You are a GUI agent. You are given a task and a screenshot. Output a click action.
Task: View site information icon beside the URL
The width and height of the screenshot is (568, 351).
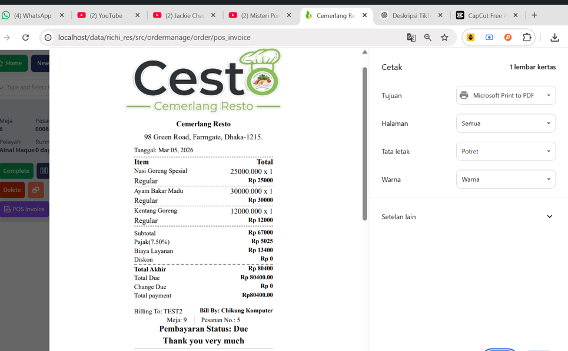coord(48,38)
